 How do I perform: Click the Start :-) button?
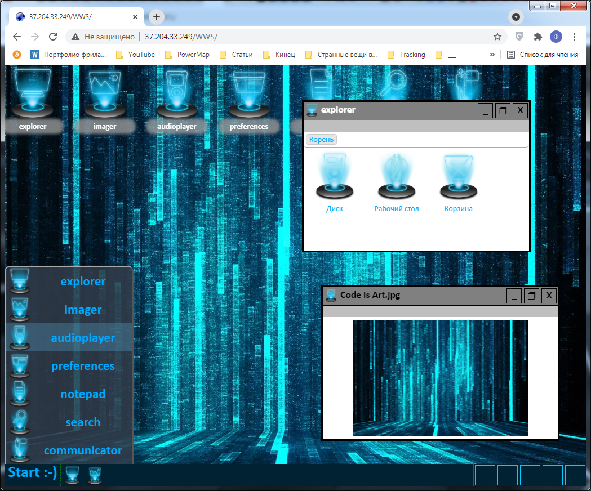[x=33, y=472]
